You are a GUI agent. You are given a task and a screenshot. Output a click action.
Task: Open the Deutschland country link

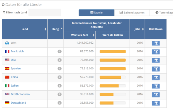pyautogui.click(x=18, y=103)
